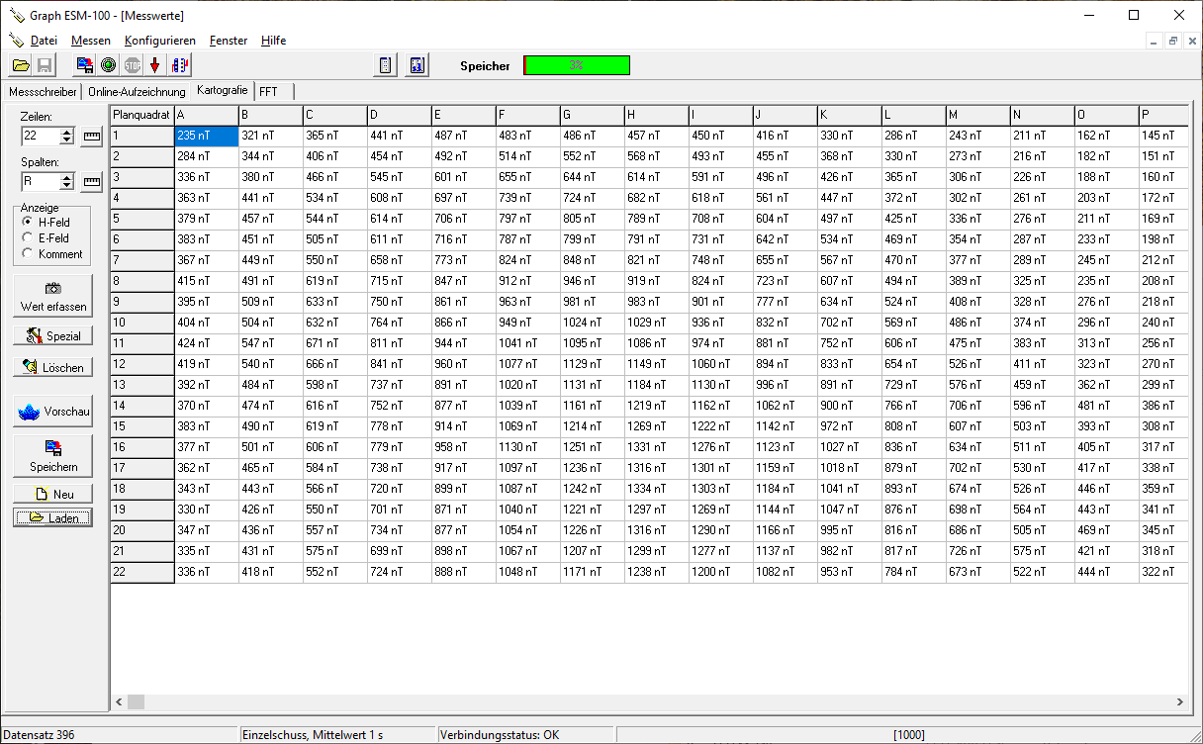Select the H-Feld display option
Screen dimensions: 1203x744
point(47,223)
